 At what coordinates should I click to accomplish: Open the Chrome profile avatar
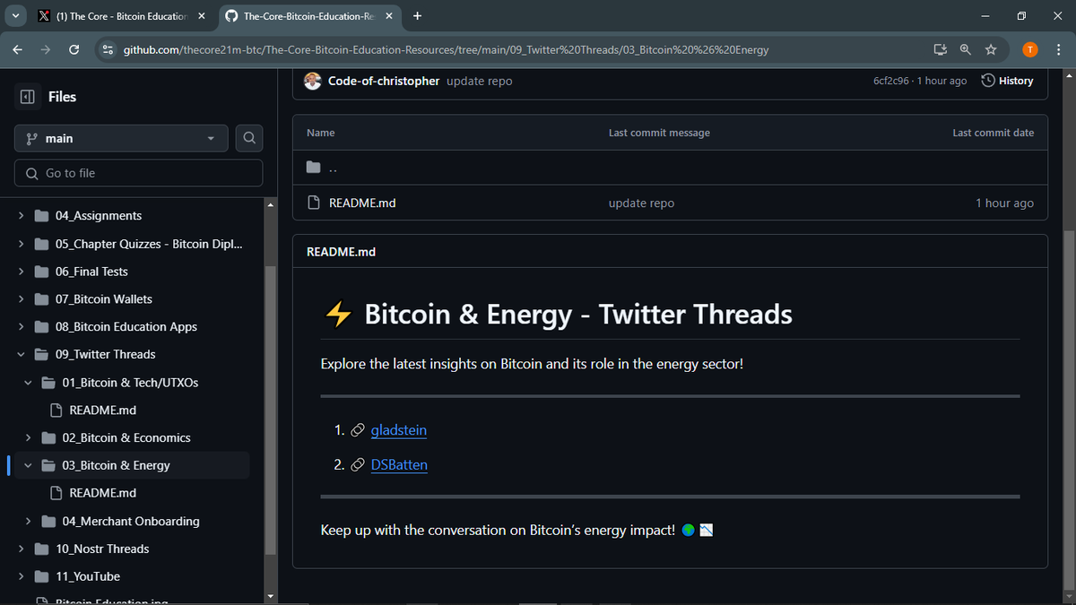point(1030,49)
